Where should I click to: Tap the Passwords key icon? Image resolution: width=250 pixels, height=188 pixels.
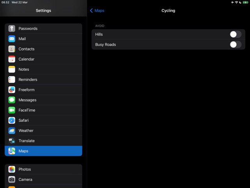pyautogui.click(x=12, y=29)
